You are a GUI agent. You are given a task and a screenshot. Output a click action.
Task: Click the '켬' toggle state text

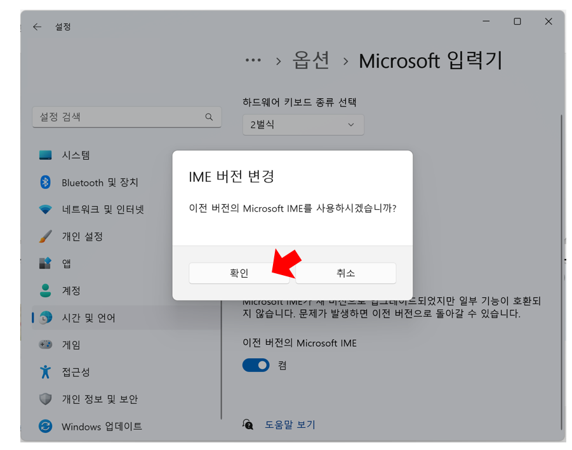(x=282, y=365)
